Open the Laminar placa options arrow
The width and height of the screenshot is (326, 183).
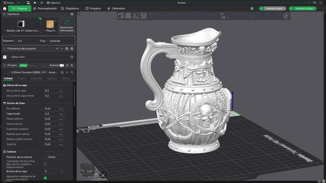click(261, 9)
